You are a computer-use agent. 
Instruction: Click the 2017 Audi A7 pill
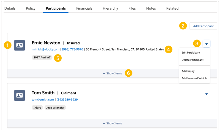[x=42, y=57]
